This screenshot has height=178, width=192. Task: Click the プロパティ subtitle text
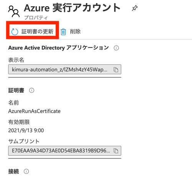(36, 18)
